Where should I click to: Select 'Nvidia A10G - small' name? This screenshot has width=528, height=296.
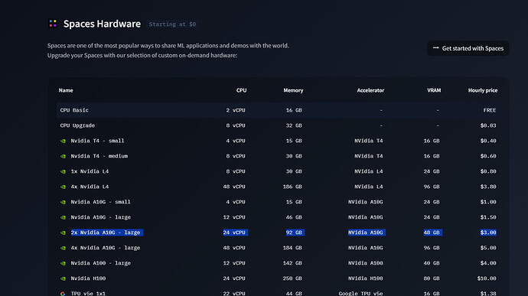(100, 202)
